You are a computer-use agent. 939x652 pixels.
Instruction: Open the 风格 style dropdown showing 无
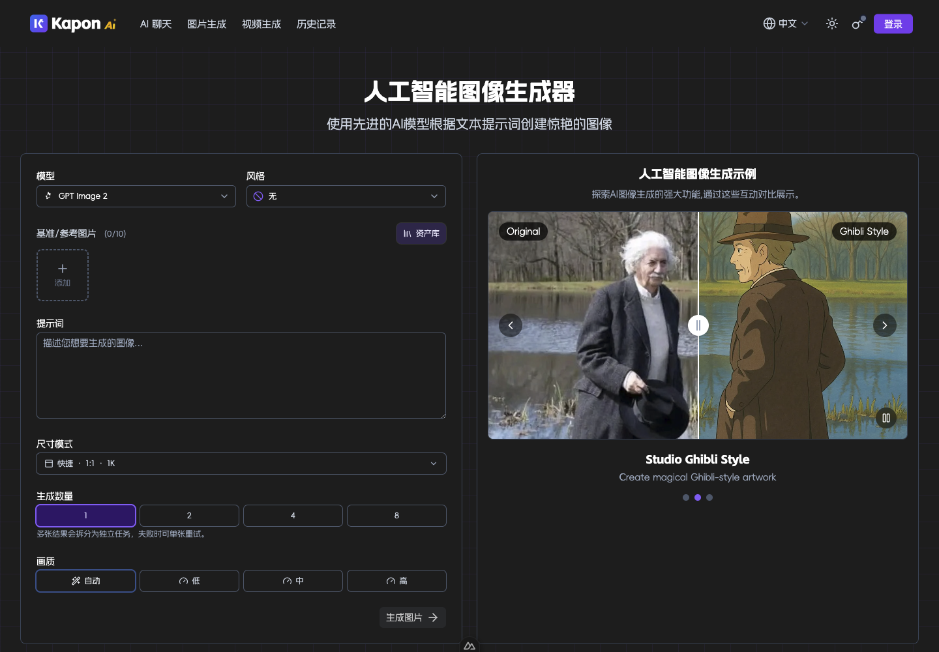[346, 196]
